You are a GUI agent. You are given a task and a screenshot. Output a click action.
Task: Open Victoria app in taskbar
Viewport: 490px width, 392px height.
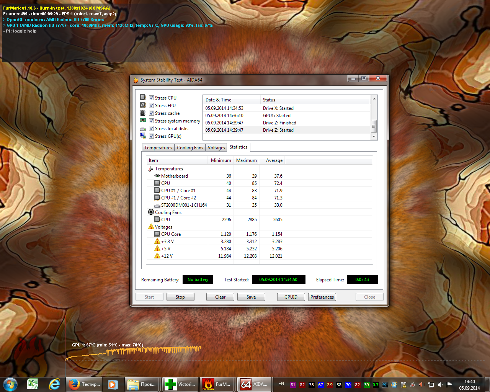pos(179,384)
